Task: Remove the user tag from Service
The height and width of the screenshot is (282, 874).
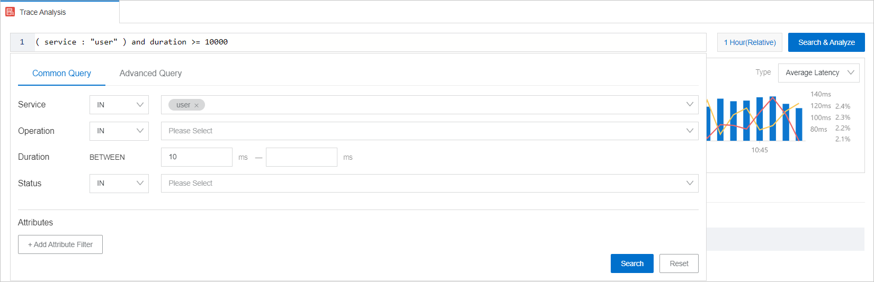Action: coord(197,105)
